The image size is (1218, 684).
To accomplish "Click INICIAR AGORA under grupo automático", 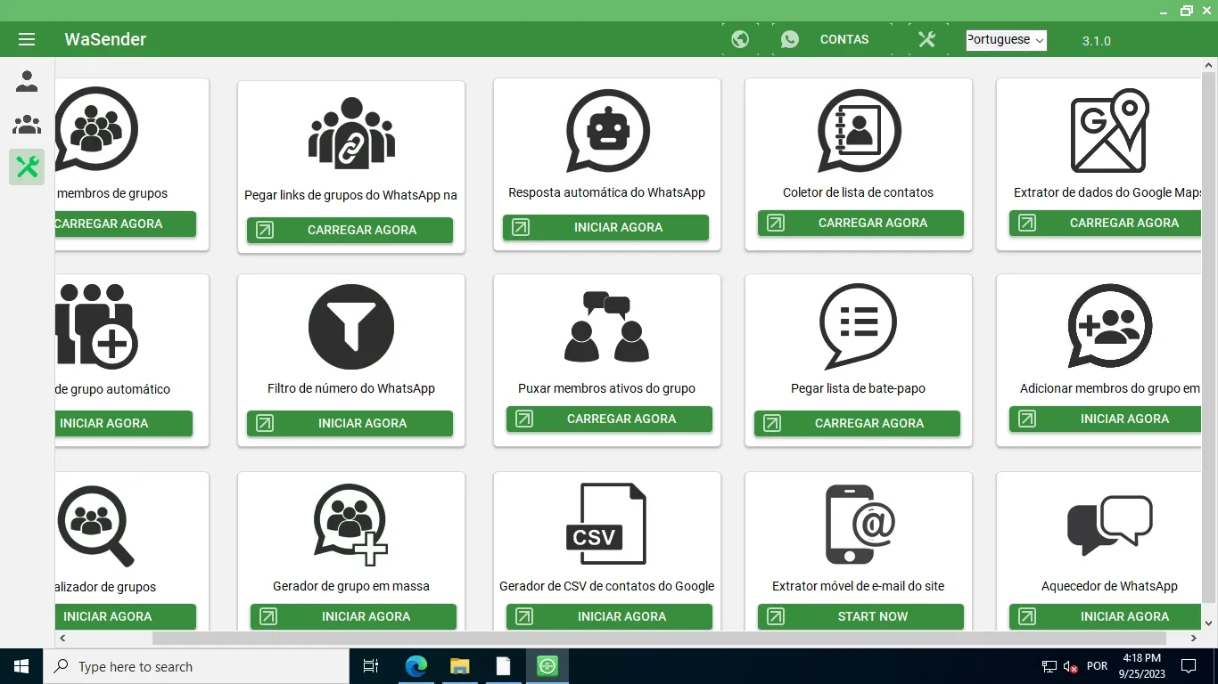I will 124,423.
